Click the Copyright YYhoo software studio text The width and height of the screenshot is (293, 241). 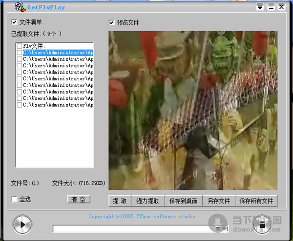pos(142,217)
